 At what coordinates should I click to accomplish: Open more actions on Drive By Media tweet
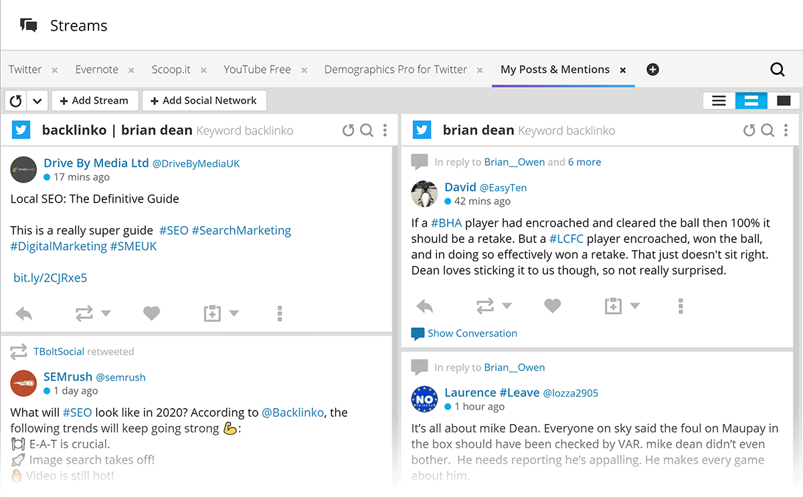pos(280,313)
